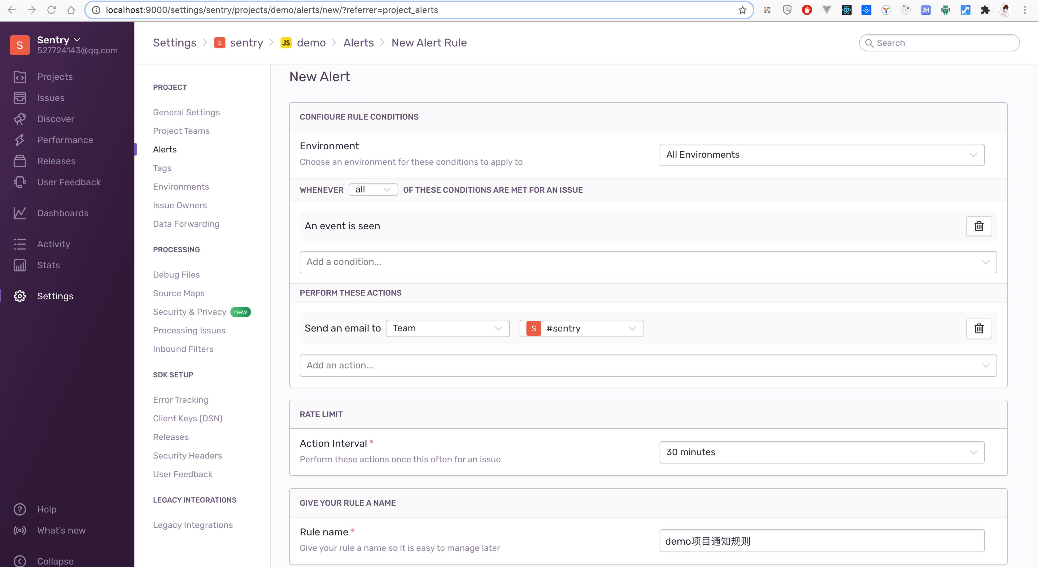Open the 'Add a condition...' dropdown
1038x567 pixels.
click(x=648, y=262)
